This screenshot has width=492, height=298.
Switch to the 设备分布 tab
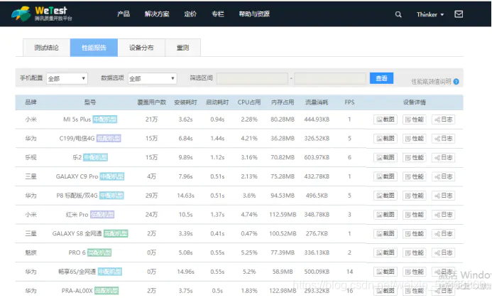point(141,48)
